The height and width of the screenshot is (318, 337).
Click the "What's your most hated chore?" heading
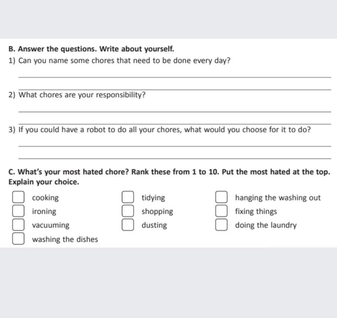pos(169,172)
